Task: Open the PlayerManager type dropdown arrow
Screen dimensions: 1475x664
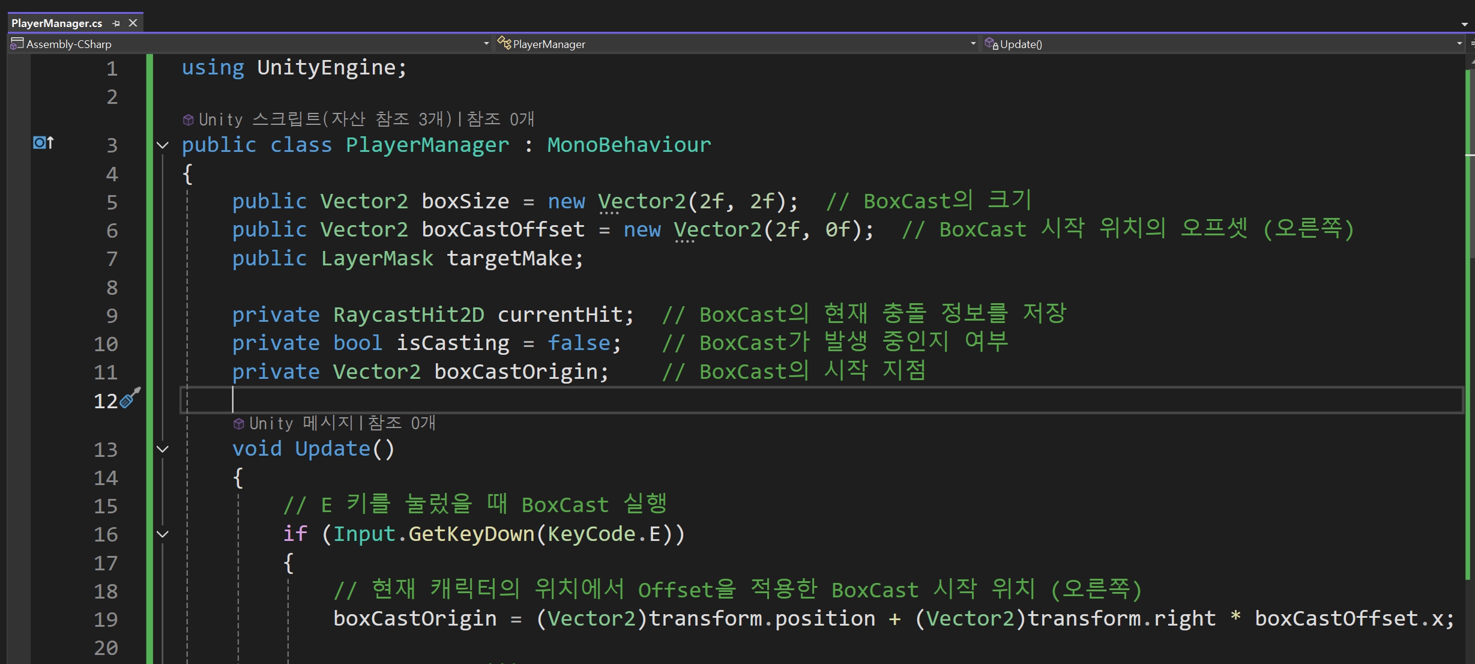Action: coord(973,44)
